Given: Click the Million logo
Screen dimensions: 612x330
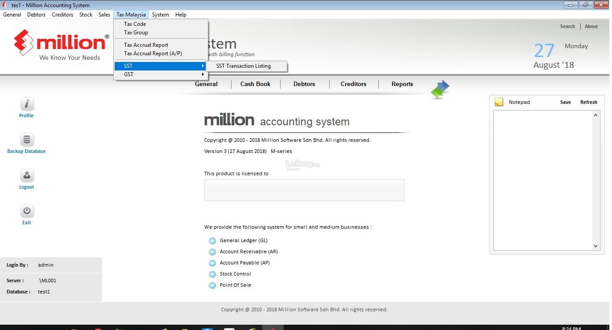Looking at the screenshot, I should (x=61, y=45).
